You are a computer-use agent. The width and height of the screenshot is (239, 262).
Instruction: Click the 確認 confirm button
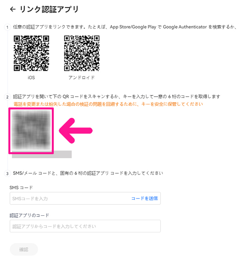pyautogui.click(x=24, y=250)
